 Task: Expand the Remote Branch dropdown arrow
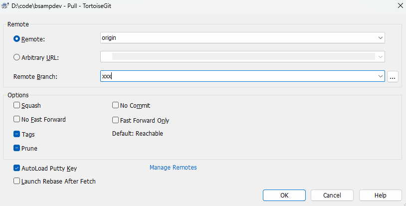[x=380, y=76]
